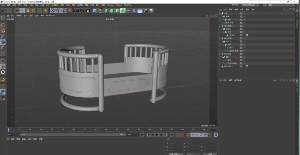Click the Record Active Objects button

pos(177,135)
